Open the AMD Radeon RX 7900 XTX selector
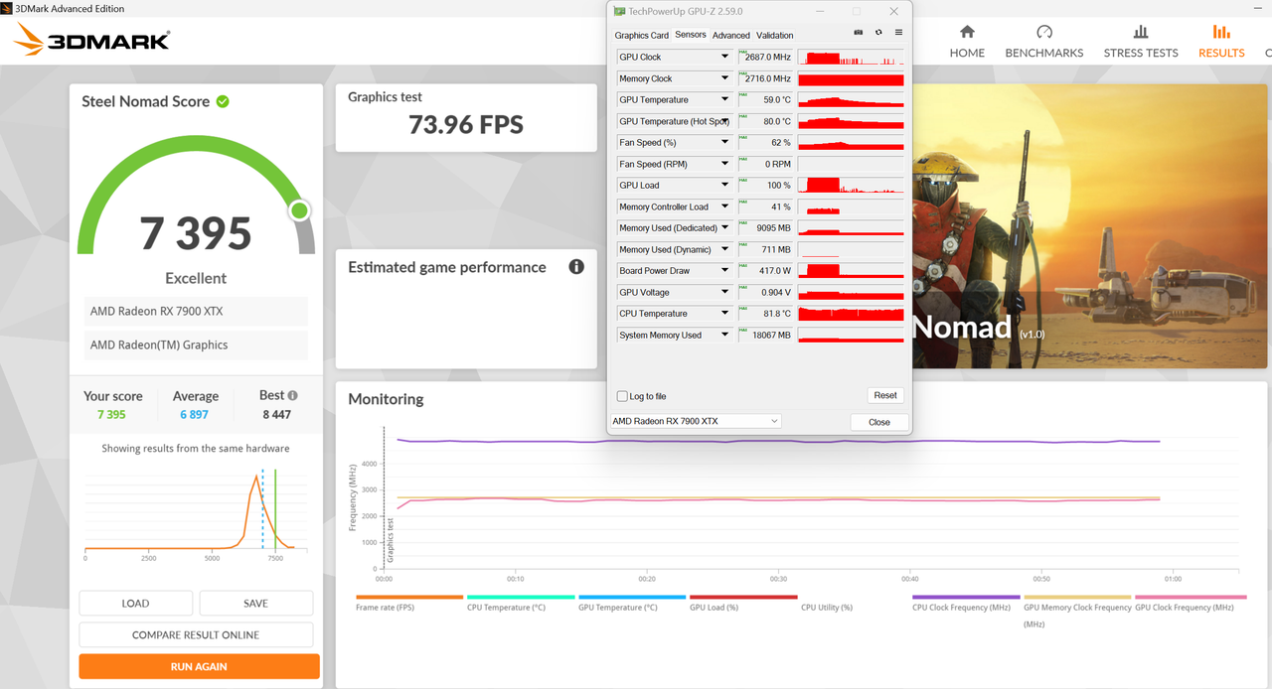 click(x=696, y=421)
